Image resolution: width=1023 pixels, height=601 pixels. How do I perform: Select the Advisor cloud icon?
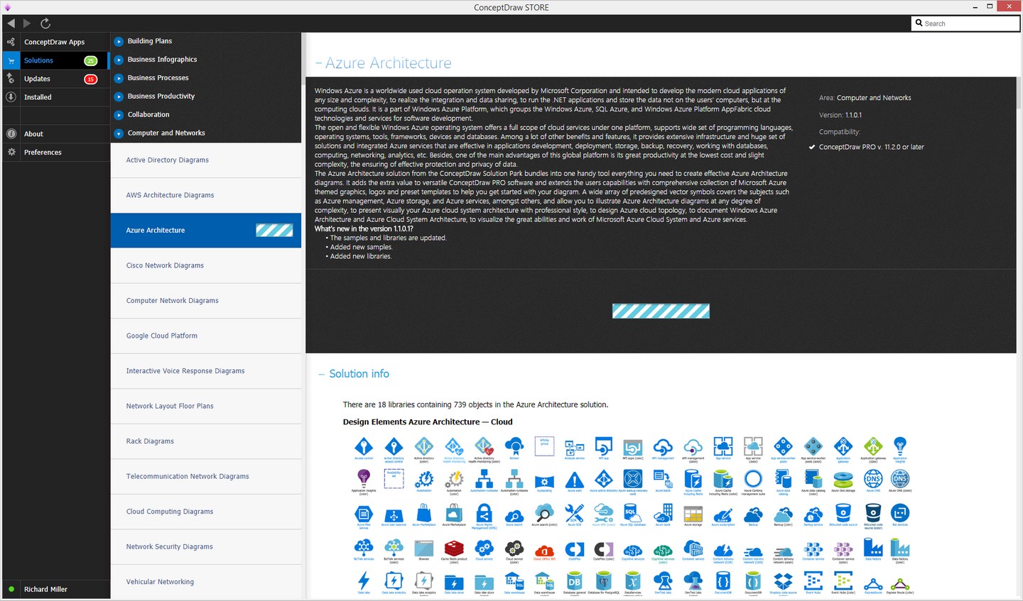point(514,446)
